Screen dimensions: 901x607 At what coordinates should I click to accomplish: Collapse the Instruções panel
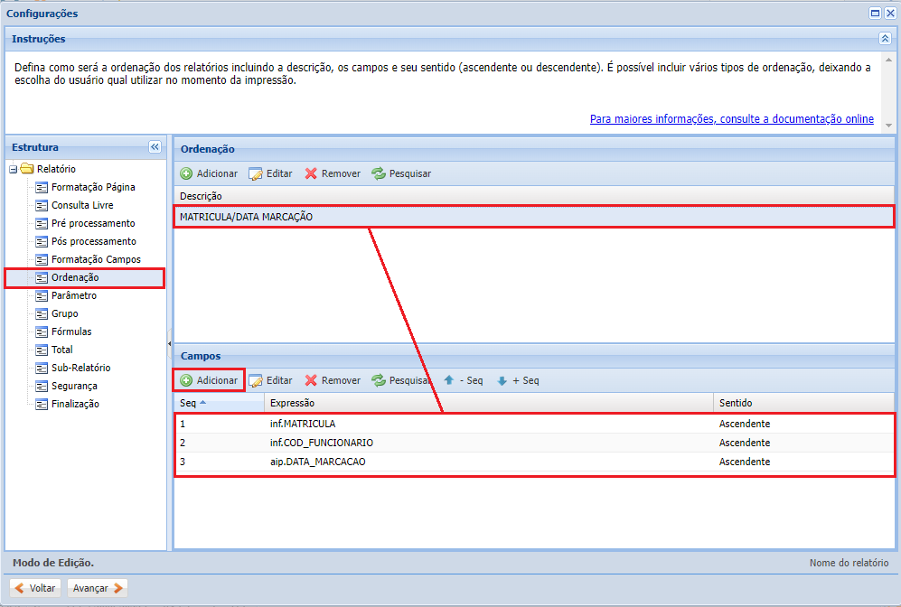(x=885, y=39)
